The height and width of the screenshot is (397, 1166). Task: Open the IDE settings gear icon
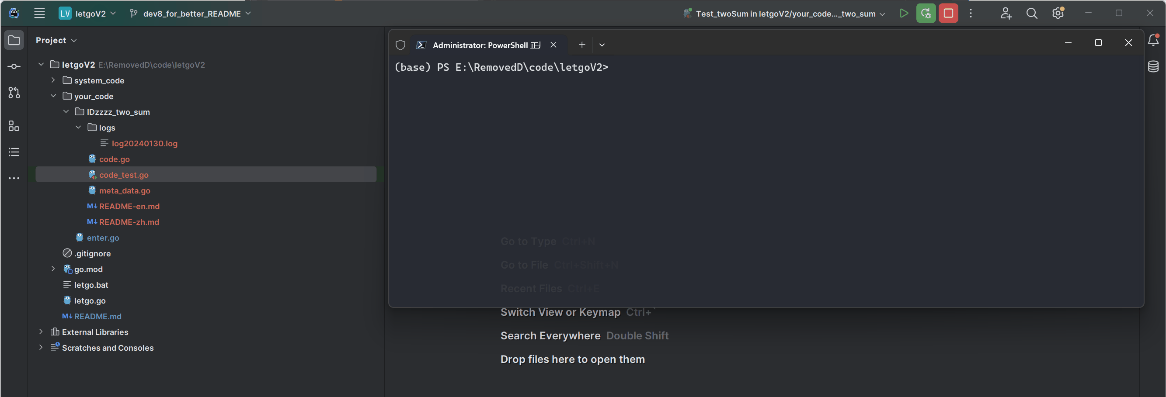click(1058, 14)
